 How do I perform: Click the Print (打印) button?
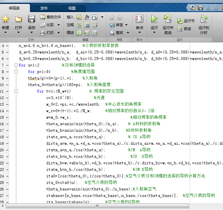pyautogui.click(x=47, y=33)
